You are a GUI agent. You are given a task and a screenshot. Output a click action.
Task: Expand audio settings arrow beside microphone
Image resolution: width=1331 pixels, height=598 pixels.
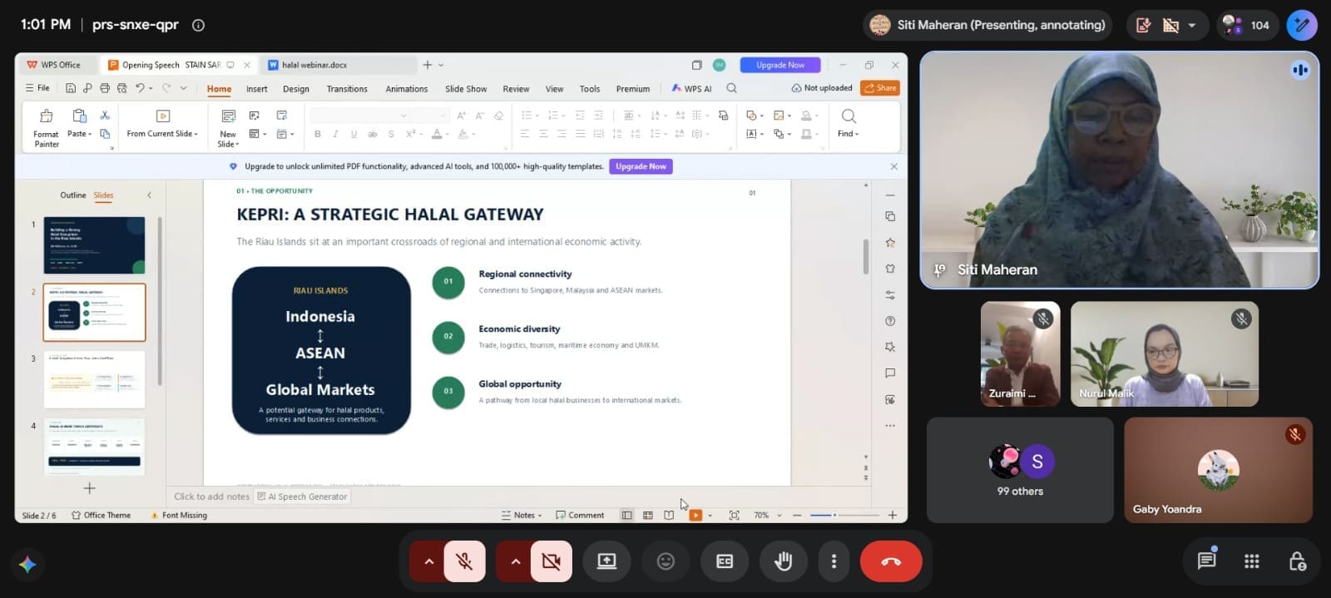coord(428,561)
